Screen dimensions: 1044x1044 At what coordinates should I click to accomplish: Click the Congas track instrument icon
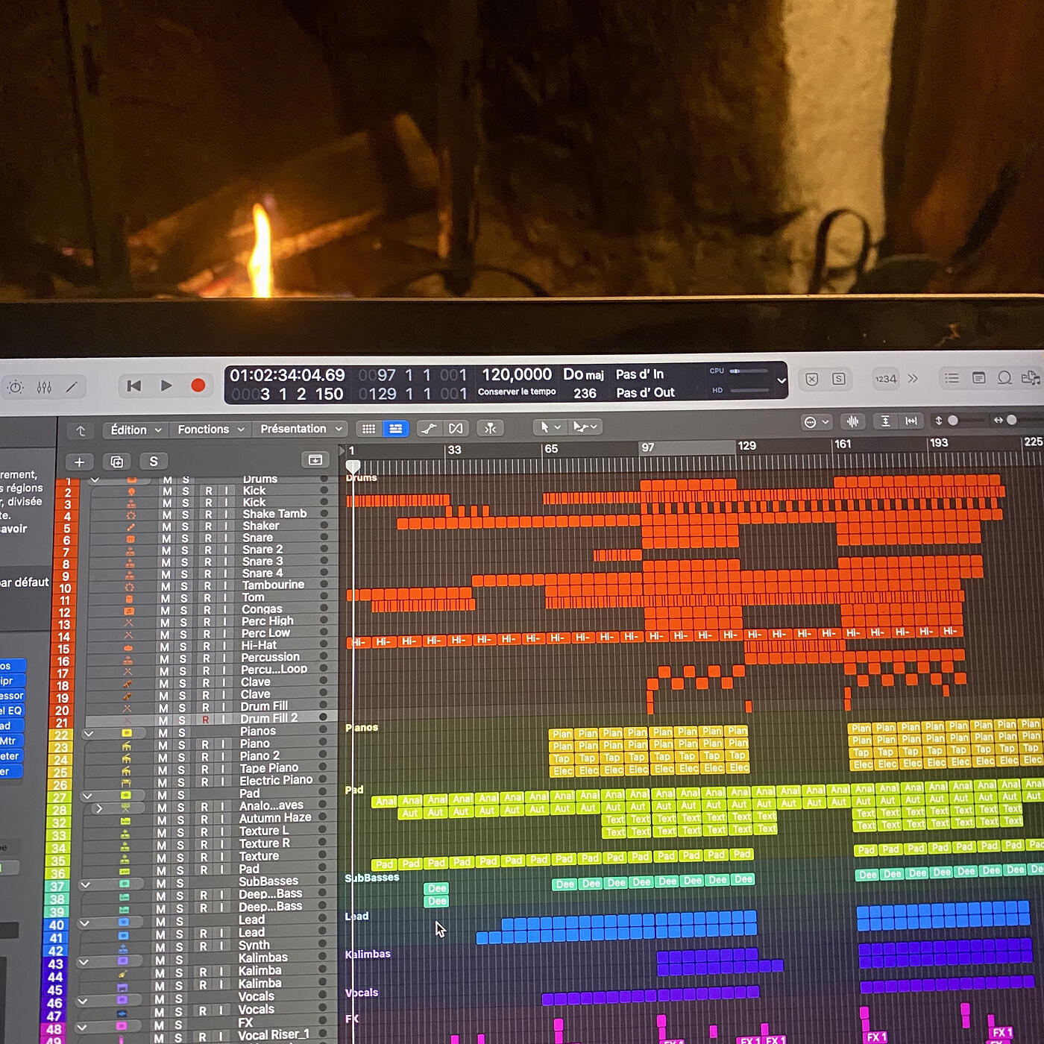129,611
